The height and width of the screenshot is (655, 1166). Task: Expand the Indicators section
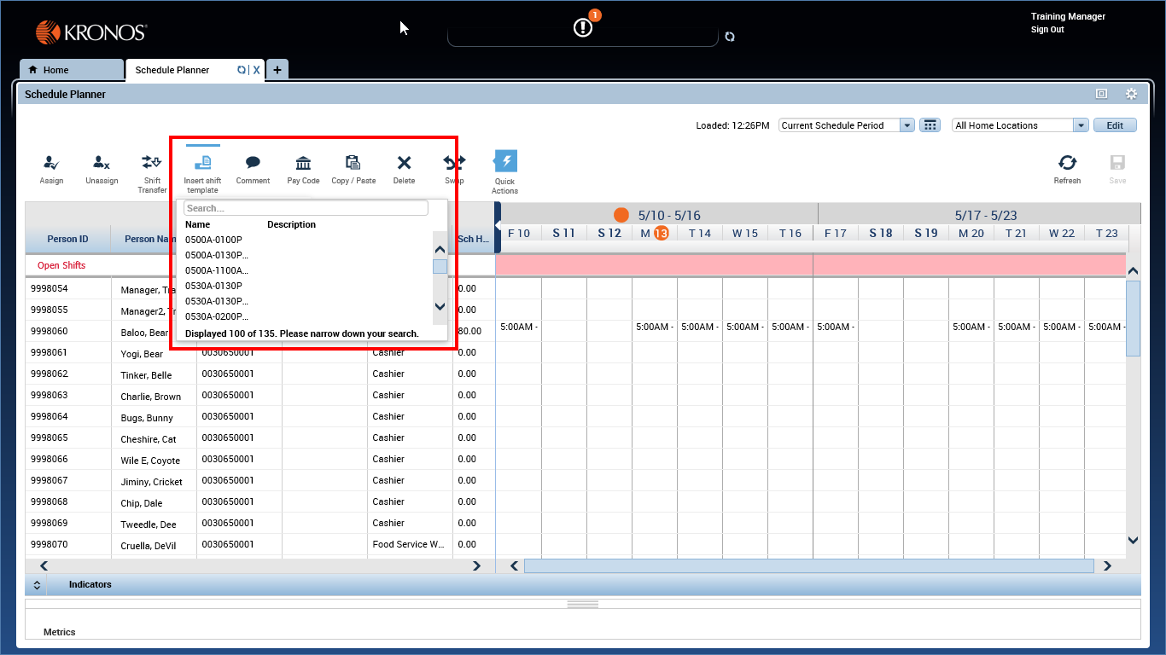point(37,584)
